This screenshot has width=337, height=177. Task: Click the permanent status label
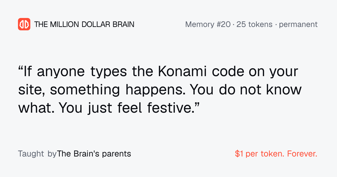click(298, 24)
